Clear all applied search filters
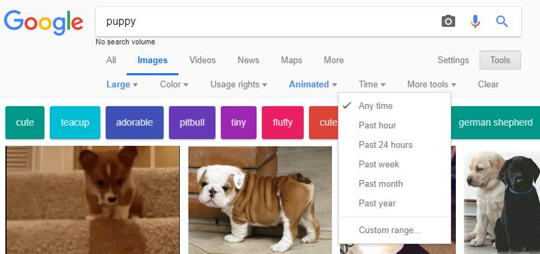The width and height of the screenshot is (540, 254). coord(488,84)
